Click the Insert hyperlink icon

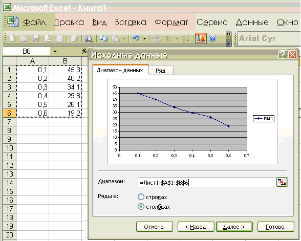pos(157,38)
